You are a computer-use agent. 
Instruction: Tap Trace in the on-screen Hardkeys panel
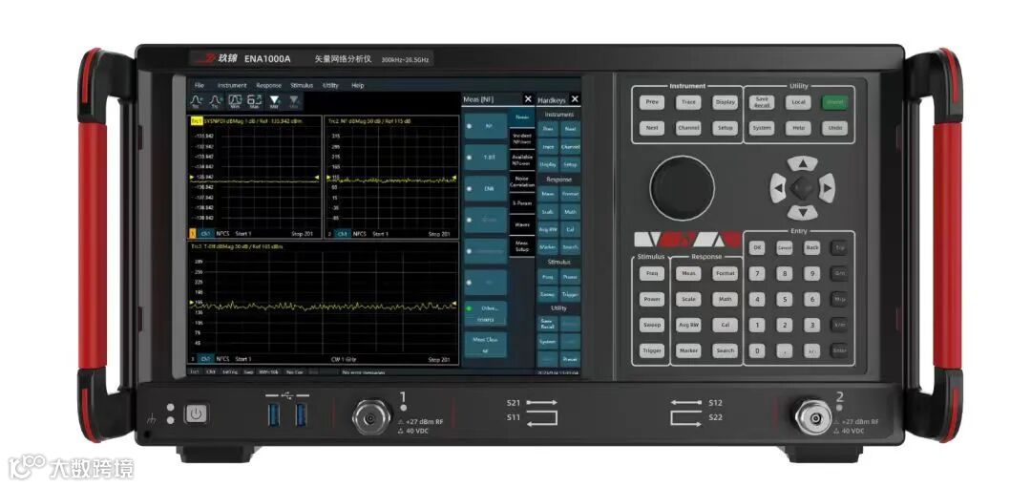(x=548, y=147)
